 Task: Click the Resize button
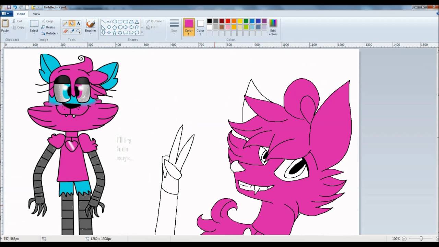coord(48,27)
